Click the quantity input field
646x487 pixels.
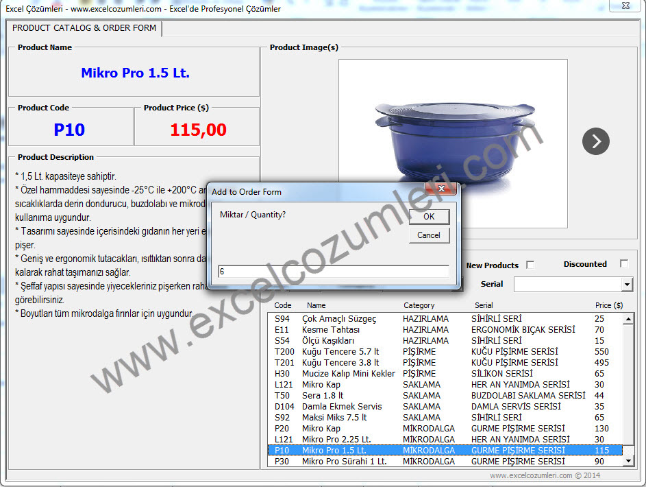334,272
